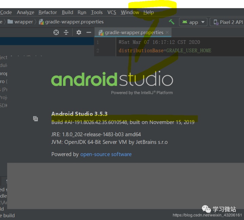Hide the project panel with minus icon
Screen dimensions: 244x220
[x=89, y=32]
